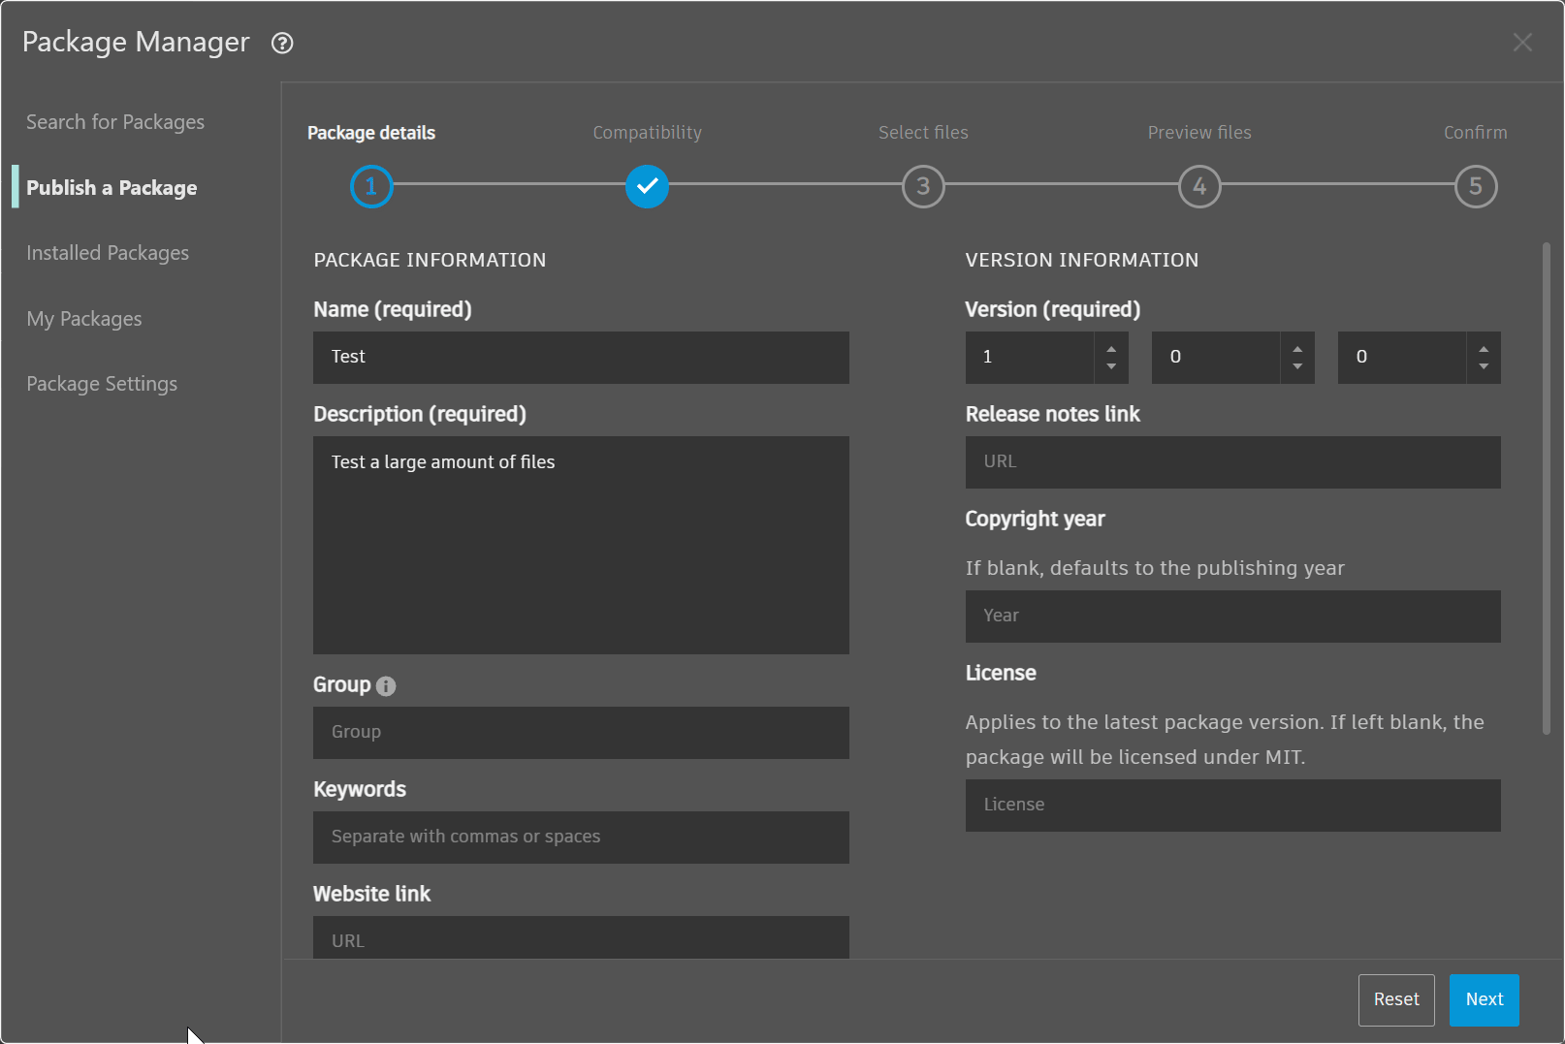Click the Compatibility checkmark step circle
The width and height of the screenshot is (1565, 1044).
pos(647,186)
